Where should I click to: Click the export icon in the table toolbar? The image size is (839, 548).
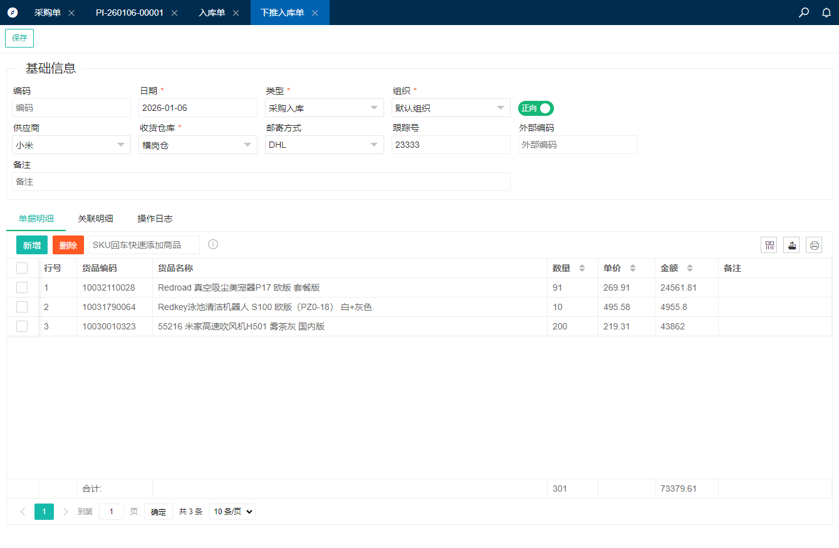click(x=791, y=245)
